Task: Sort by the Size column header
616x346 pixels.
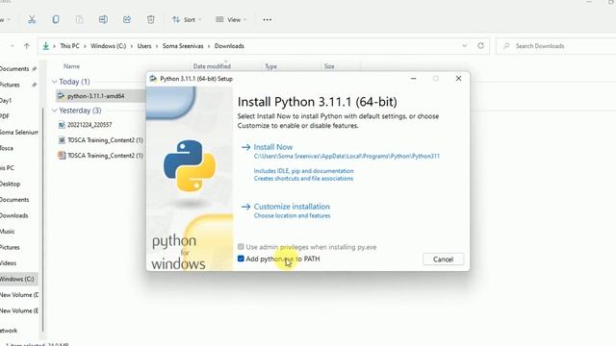Action: [x=329, y=66]
